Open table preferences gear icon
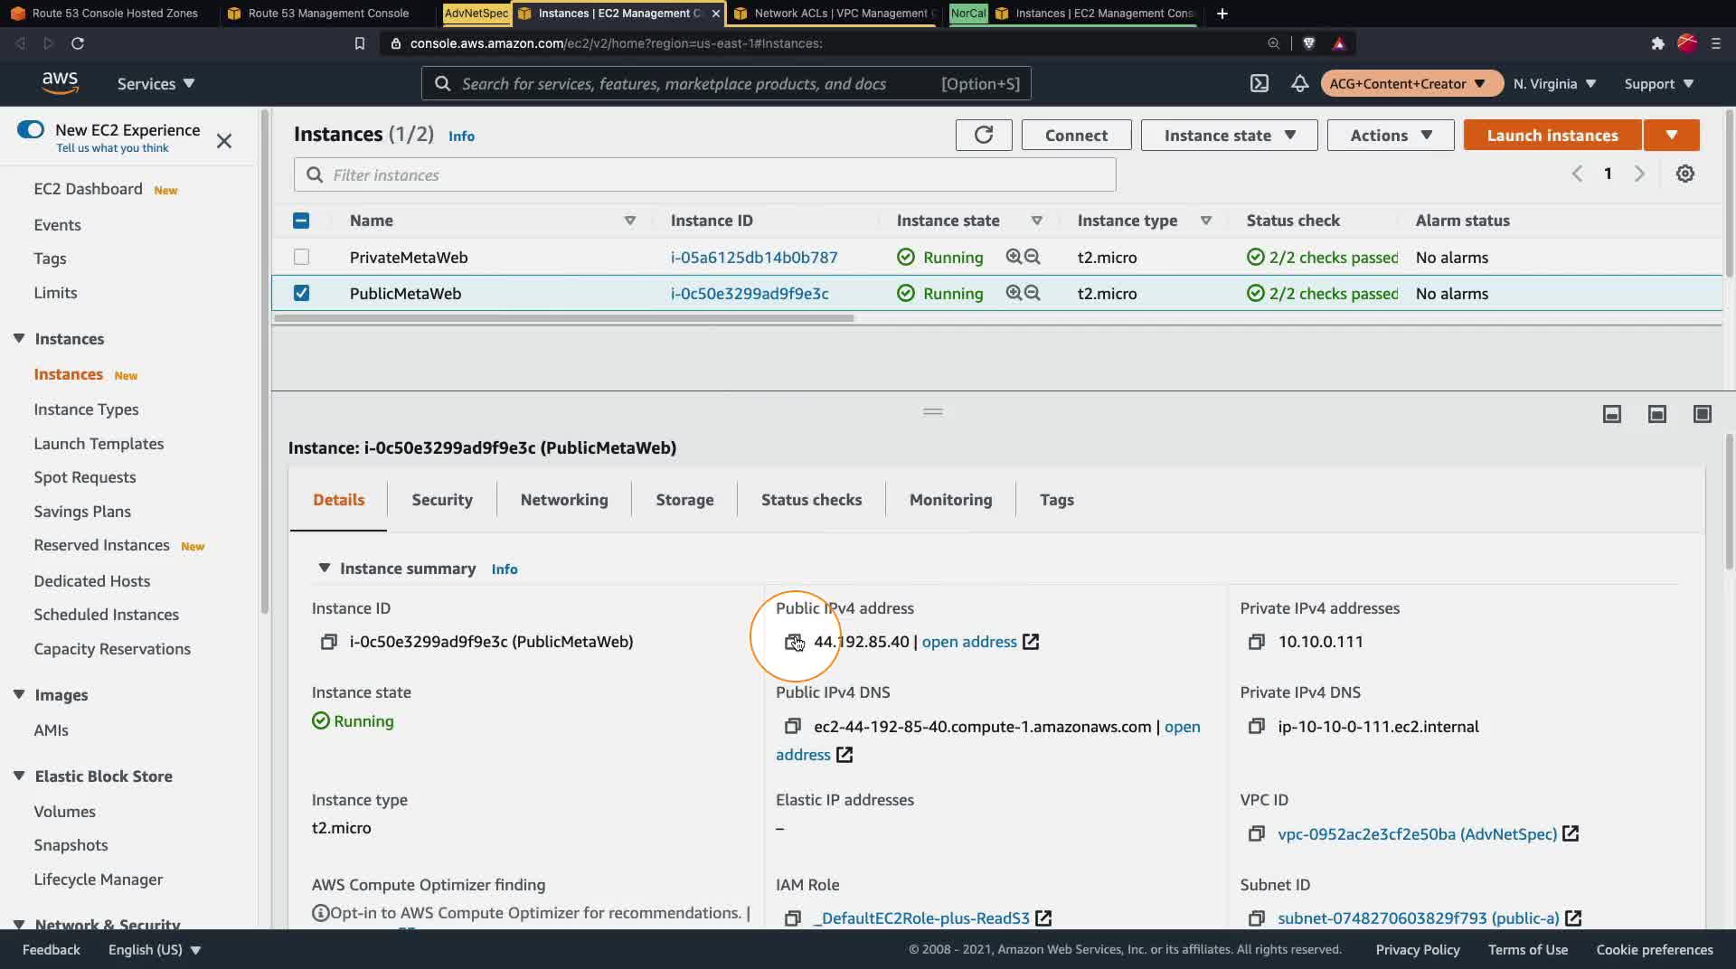The height and width of the screenshot is (969, 1736). pyautogui.click(x=1685, y=174)
